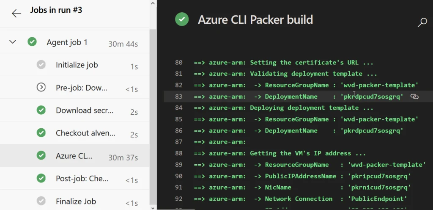The width and height of the screenshot is (433, 210).
Task: Click the horizontal scrollbar thumb under the log
Action: 175,209
